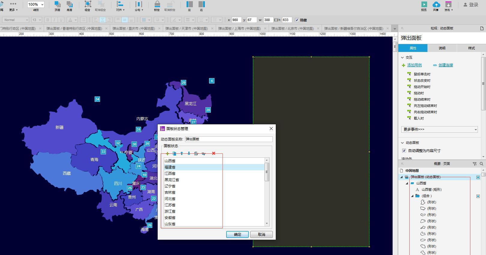The width and height of the screenshot is (486, 255).
Task: Click the Unlock (取消锁定) toolbar icon
Action: [170, 4]
